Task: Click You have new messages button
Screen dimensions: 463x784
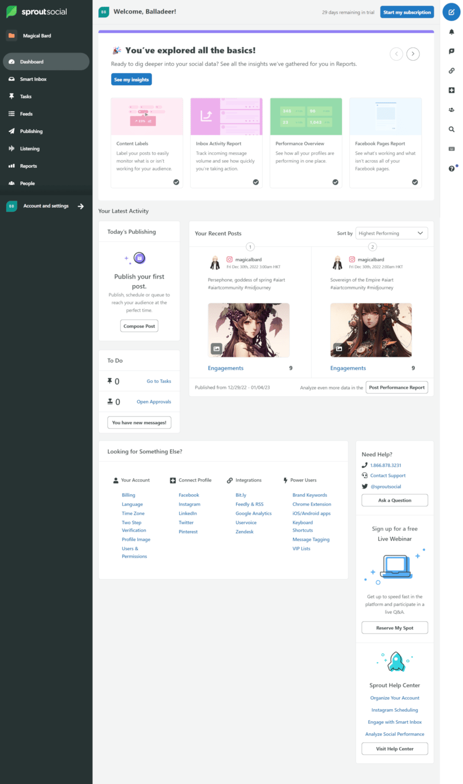Action: [x=139, y=422]
